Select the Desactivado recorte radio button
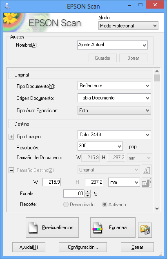This screenshot has width=167, height=259. pyautogui.click(x=66, y=205)
